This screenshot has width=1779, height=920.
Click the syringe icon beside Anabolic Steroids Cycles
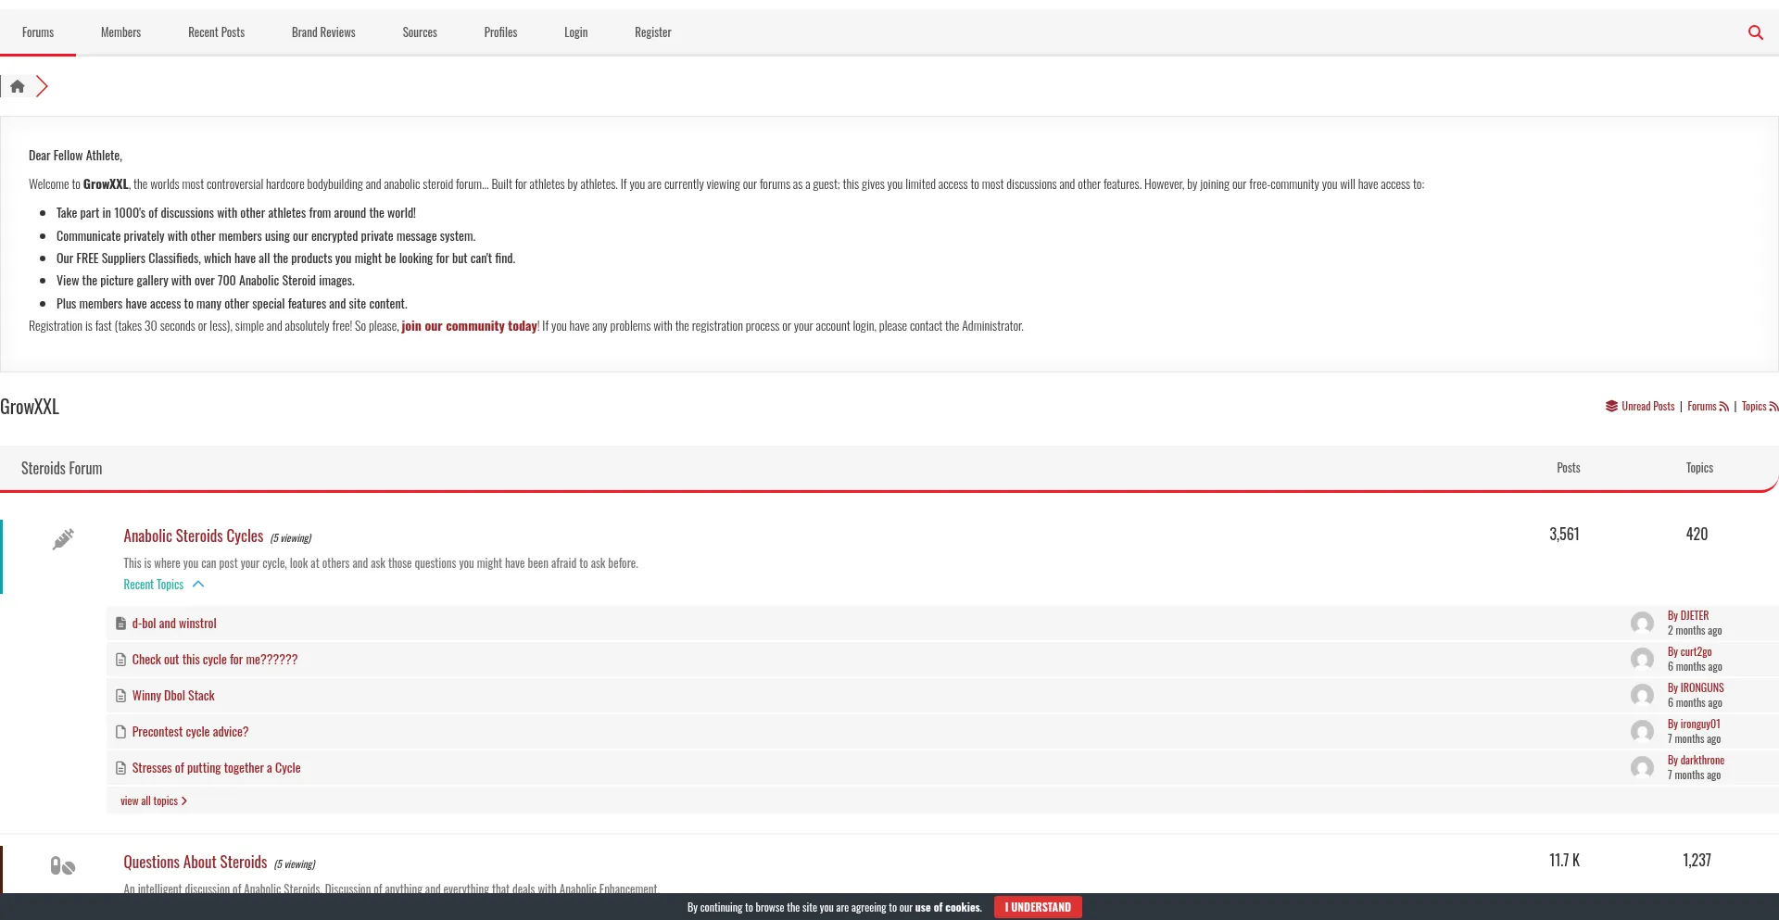click(x=63, y=539)
